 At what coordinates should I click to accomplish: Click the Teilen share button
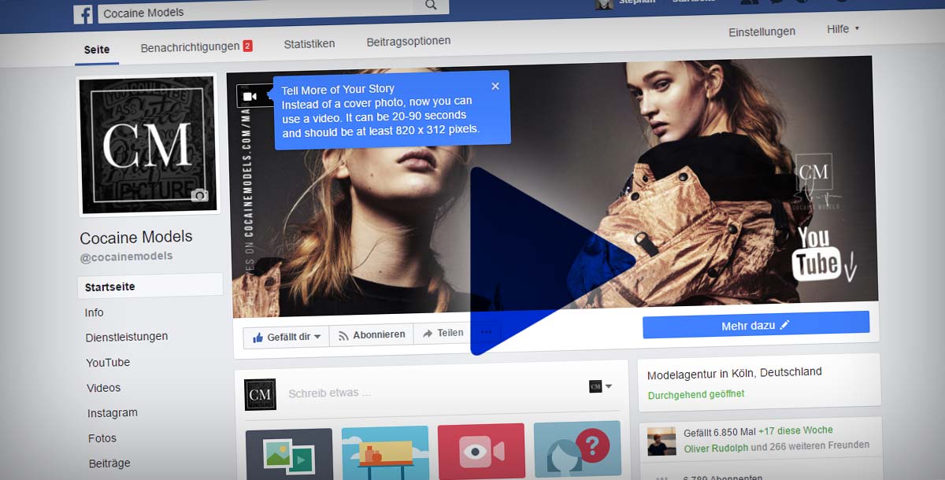coord(443,333)
